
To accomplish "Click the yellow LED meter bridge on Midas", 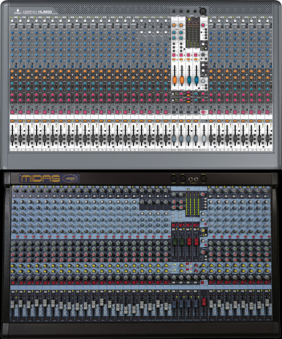I will tap(192, 203).
